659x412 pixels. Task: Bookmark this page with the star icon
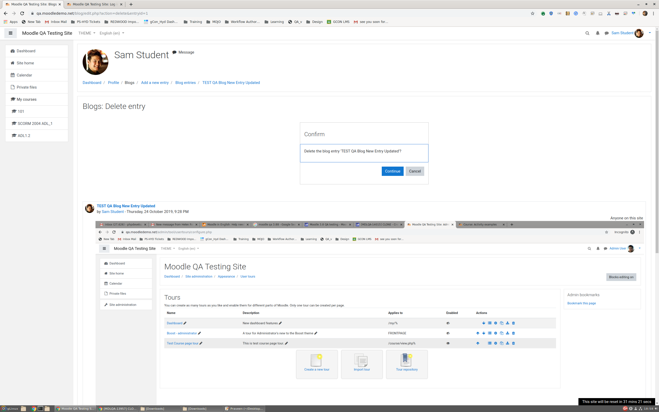[x=532, y=13]
